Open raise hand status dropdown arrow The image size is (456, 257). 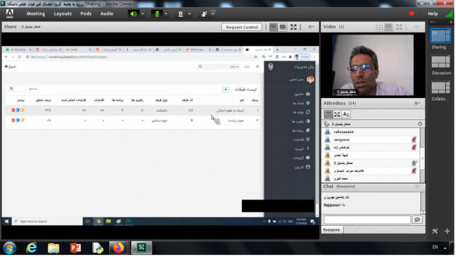(x=213, y=14)
